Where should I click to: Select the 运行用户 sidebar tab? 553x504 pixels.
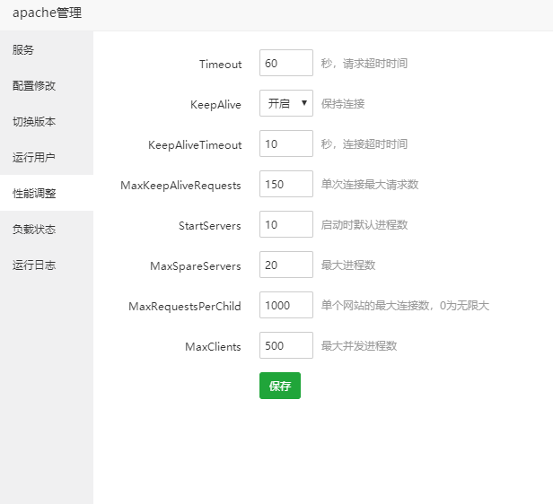47,157
